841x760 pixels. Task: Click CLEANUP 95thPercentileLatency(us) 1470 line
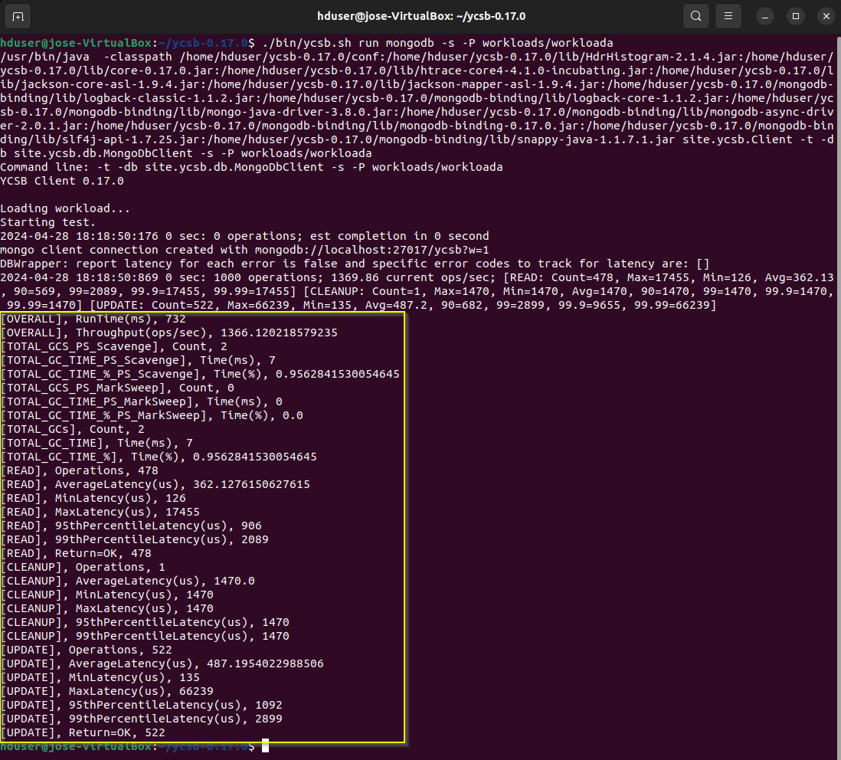[x=145, y=622]
